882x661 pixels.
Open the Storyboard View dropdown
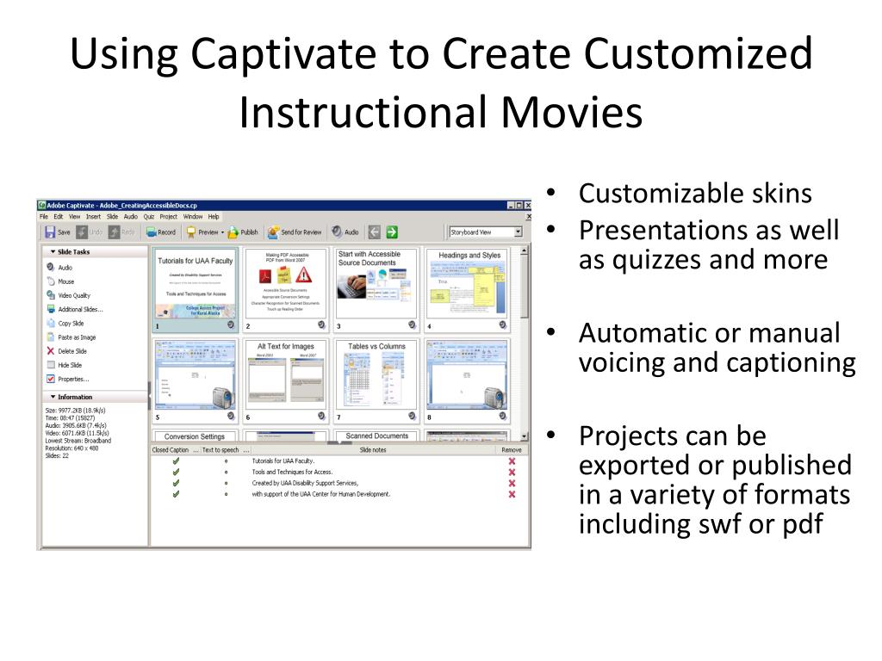coord(518,232)
